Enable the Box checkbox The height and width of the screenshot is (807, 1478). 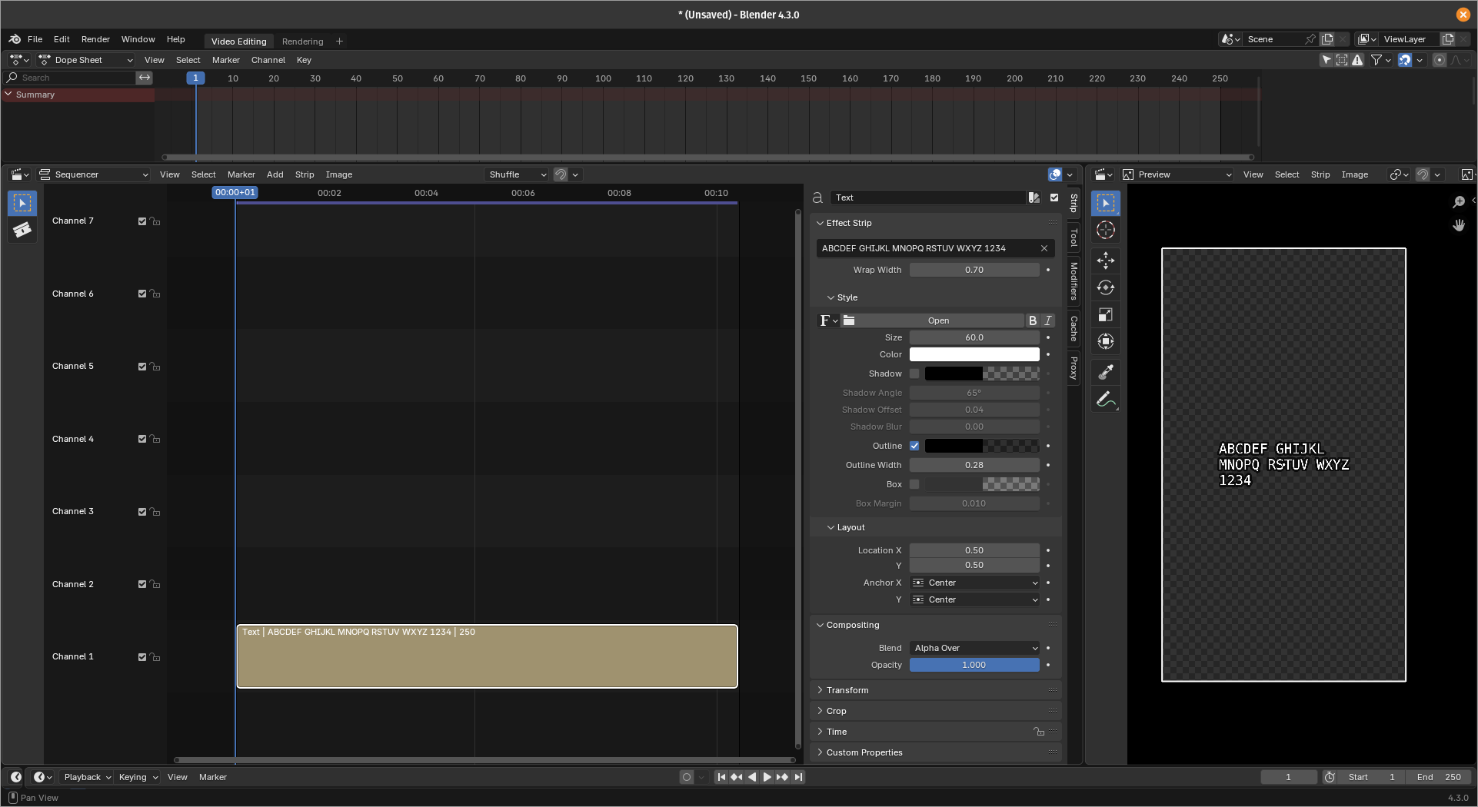click(x=914, y=484)
